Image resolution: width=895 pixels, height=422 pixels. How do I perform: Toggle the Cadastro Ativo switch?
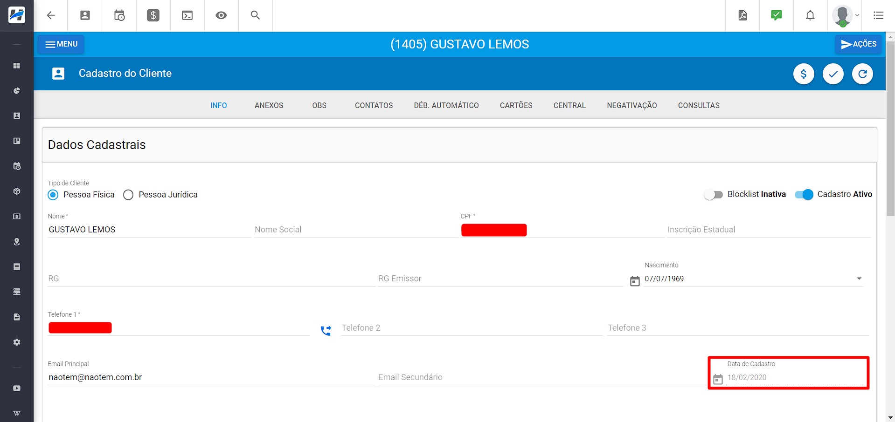pyautogui.click(x=804, y=195)
